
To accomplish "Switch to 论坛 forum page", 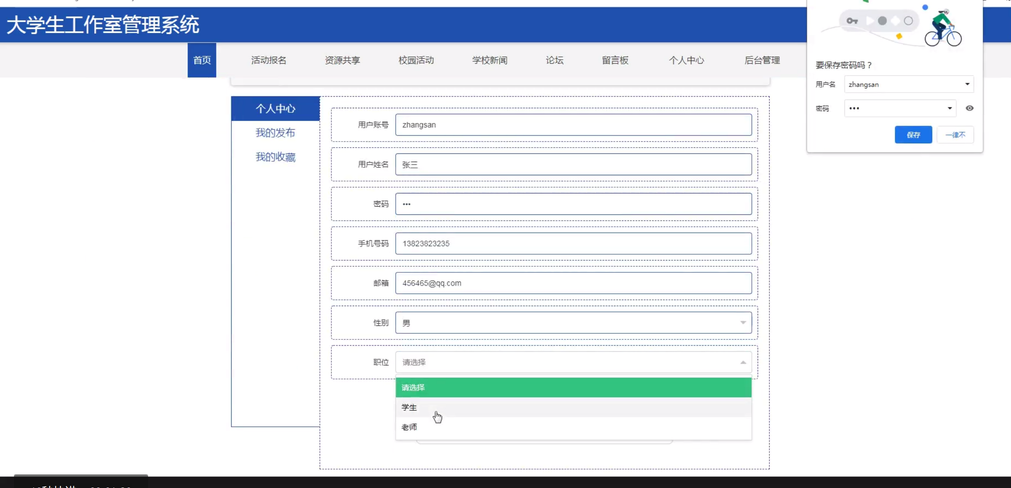I will coord(554,60).
